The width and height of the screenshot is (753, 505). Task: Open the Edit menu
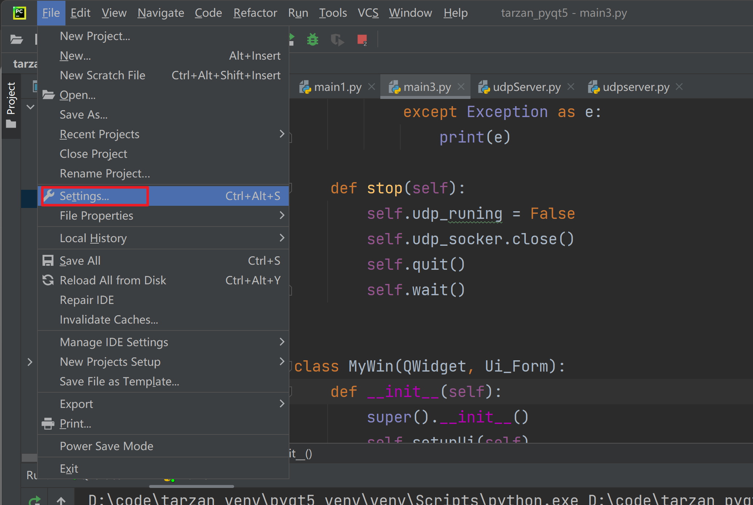click(x=80, y=13)
